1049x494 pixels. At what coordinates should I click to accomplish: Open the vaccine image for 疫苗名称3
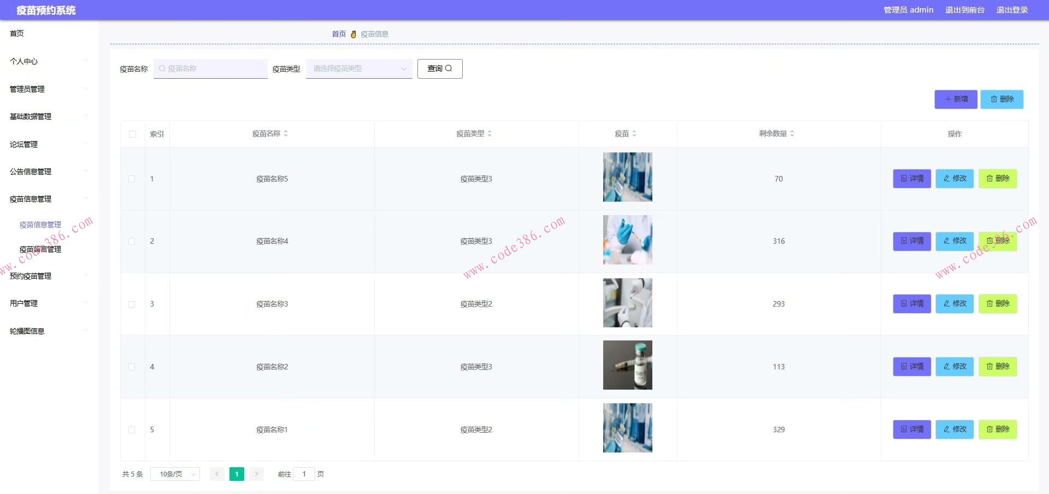click(x=628, y=303)
